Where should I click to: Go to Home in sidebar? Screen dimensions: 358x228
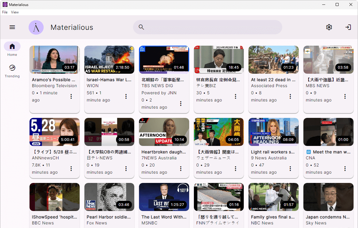(12, 49)
